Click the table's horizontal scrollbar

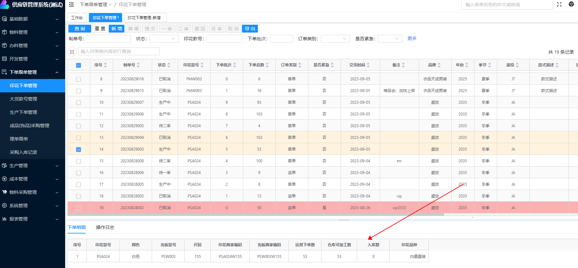pyautogui.click(x=256, y=215)
